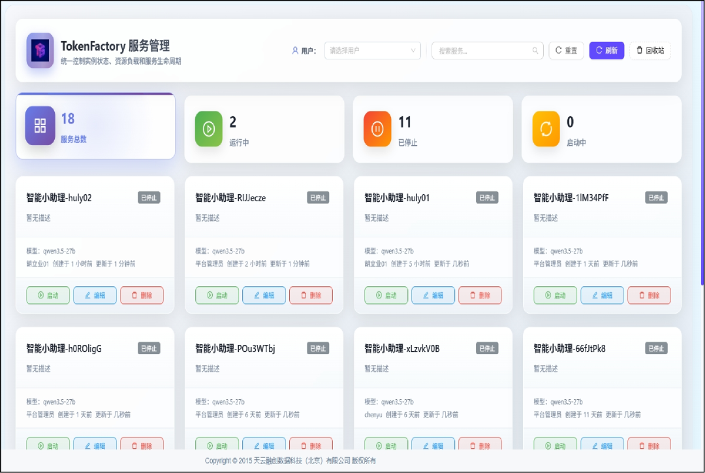Click the 智能小助理-66fJtPk8 card title

click(570, 348)
